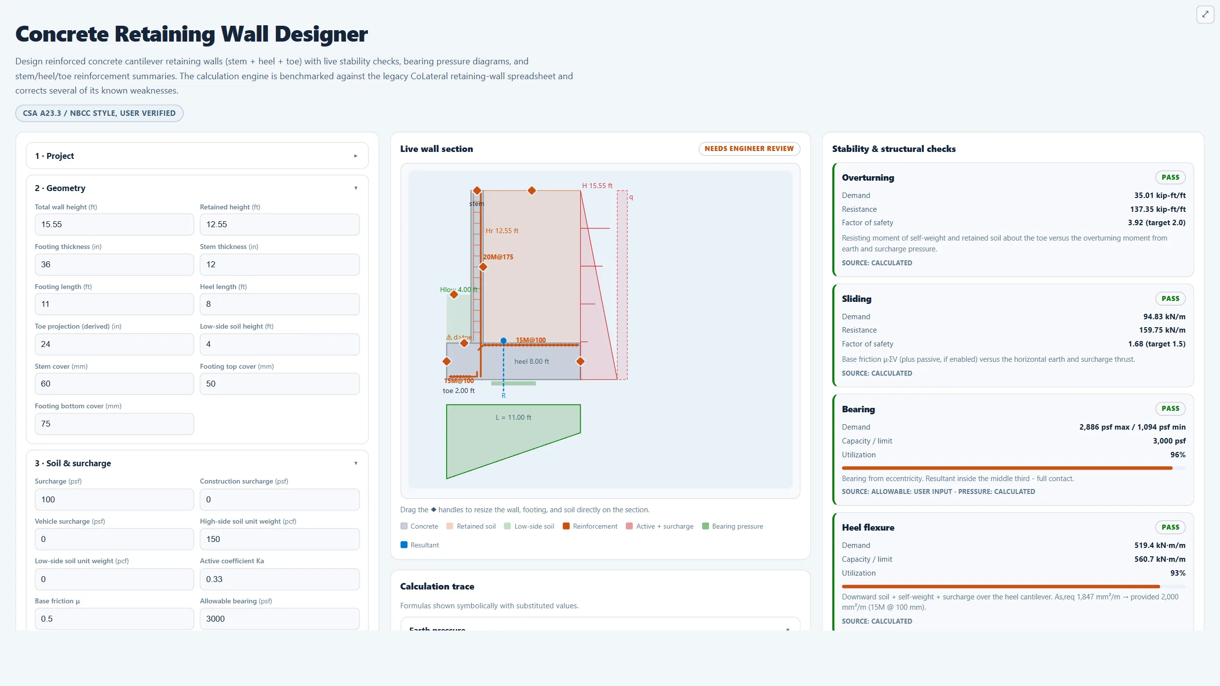Screen dimensions: 1220x686
Task: Click the Total wall height input
Action: [114, 225]
